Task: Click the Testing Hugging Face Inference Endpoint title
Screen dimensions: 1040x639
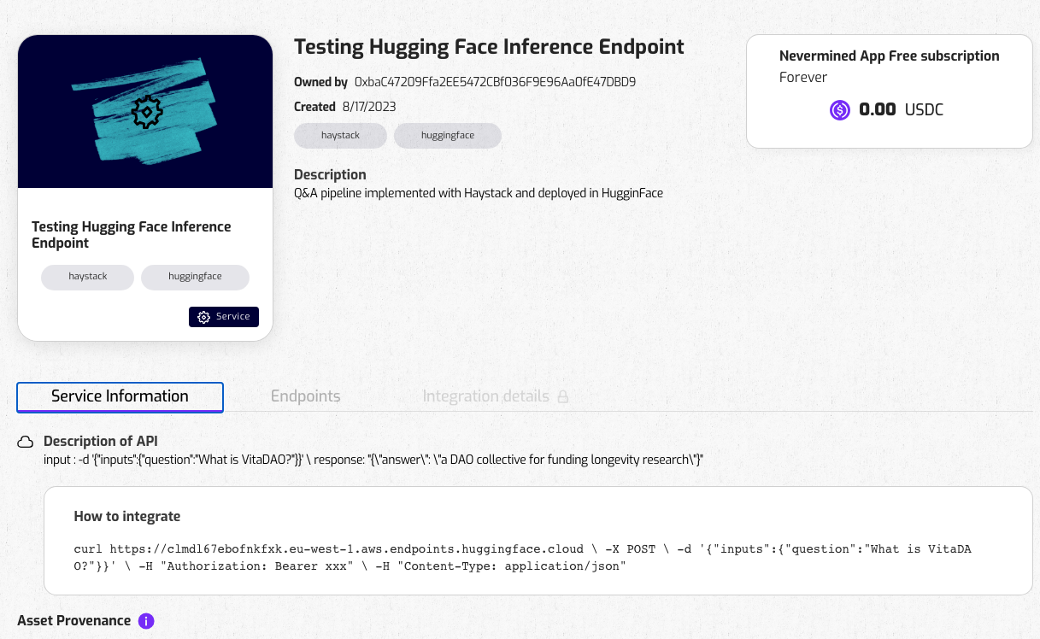Action: (489, 47)
